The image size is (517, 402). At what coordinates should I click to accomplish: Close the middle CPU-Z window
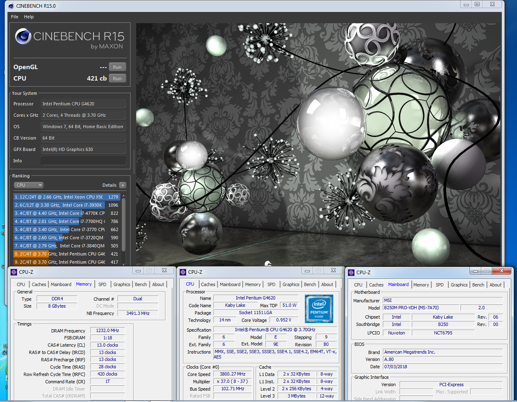tap(333, 271)
